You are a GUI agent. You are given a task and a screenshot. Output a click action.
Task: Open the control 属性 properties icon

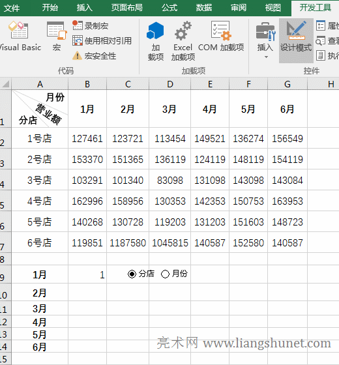point(321,25)
